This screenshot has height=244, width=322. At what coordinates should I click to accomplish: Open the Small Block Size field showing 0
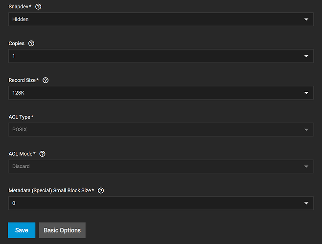[161, 203]
